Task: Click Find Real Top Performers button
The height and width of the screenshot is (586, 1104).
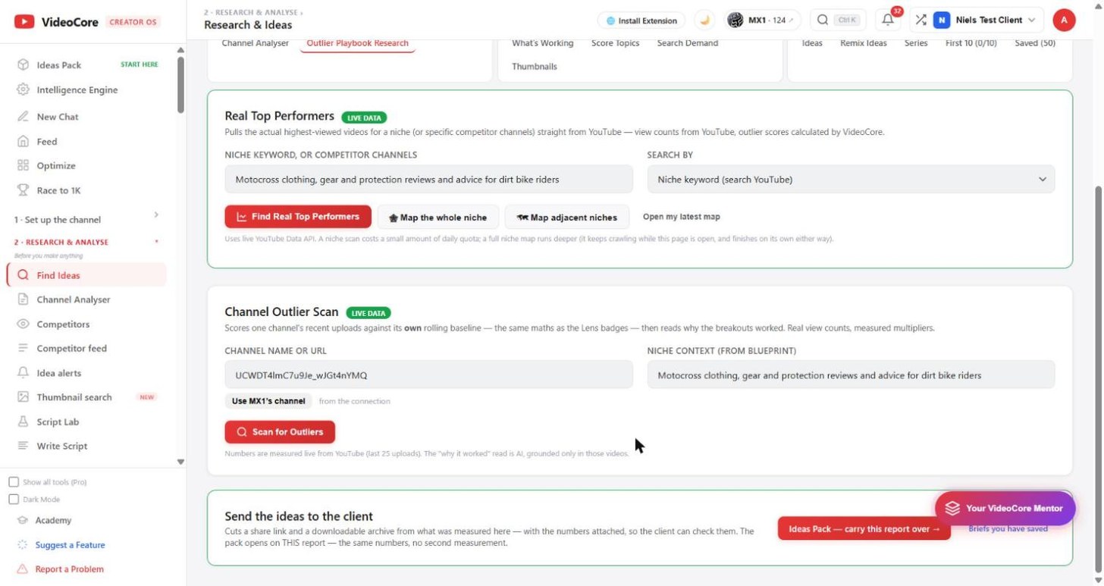Action: (298, 217)
